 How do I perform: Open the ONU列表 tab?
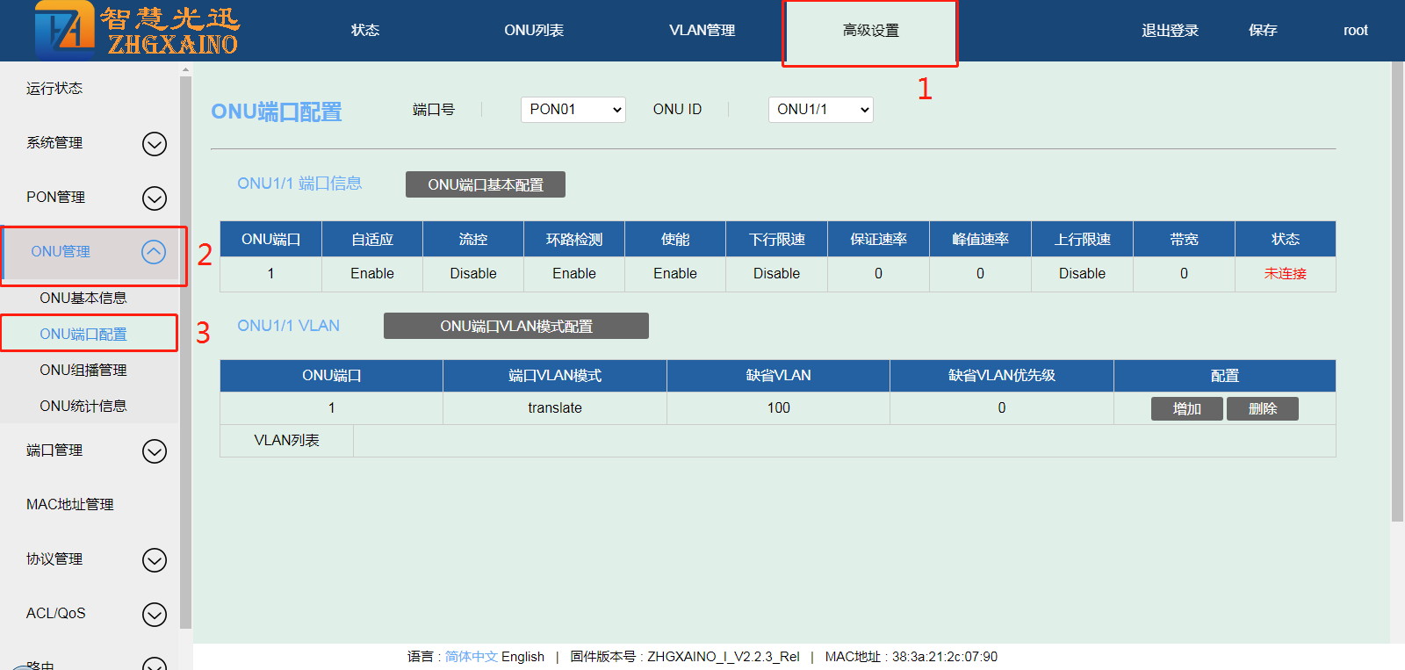click(x=534, y=31)
